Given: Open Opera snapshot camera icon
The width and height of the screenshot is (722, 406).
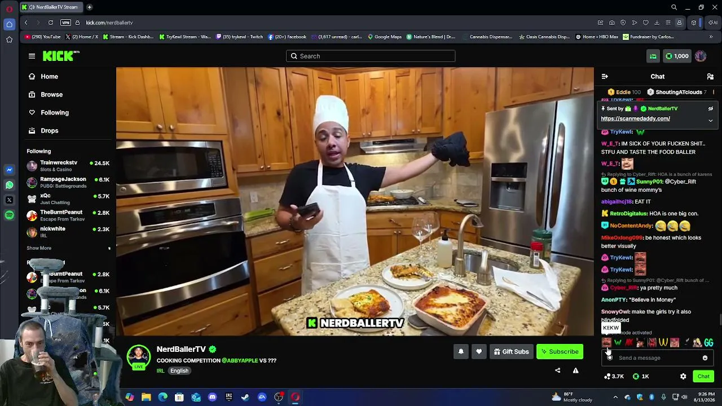Looking at the screenshot, I should (x=612, y=23).
